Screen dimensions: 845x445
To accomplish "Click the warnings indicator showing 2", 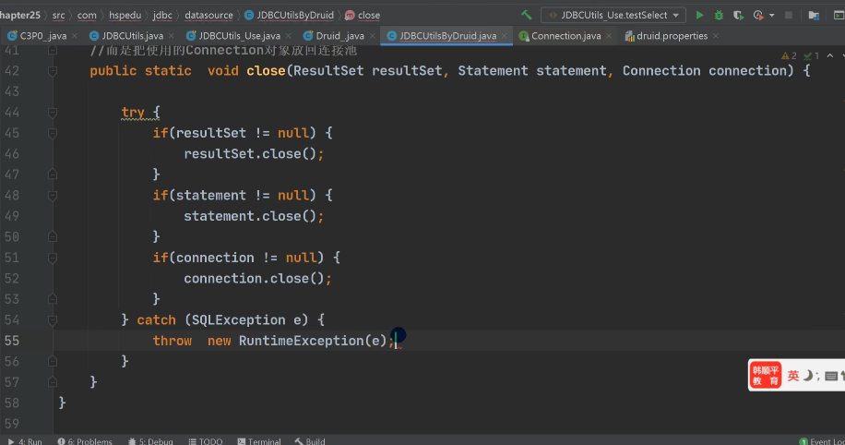I will [x=789, y=55].
